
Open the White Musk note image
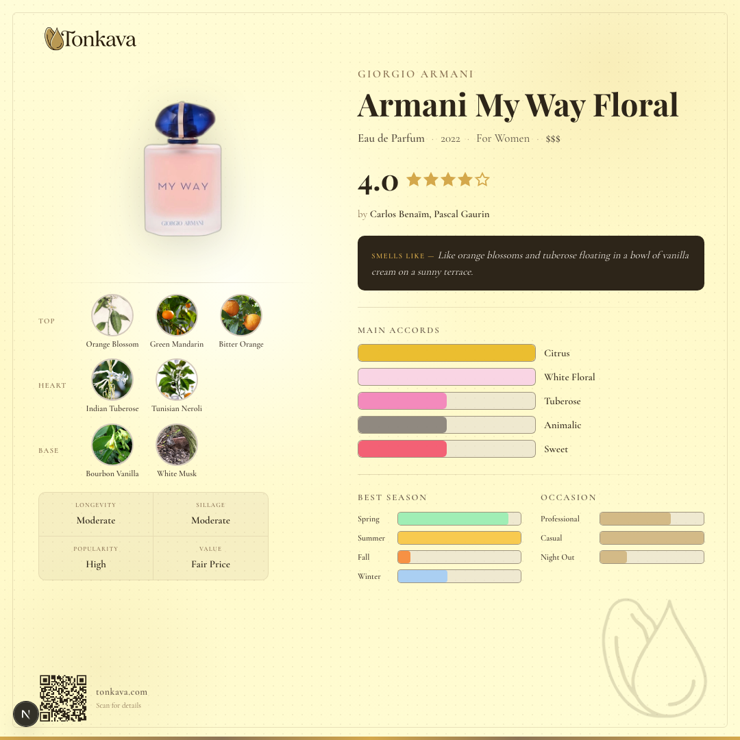177,445
